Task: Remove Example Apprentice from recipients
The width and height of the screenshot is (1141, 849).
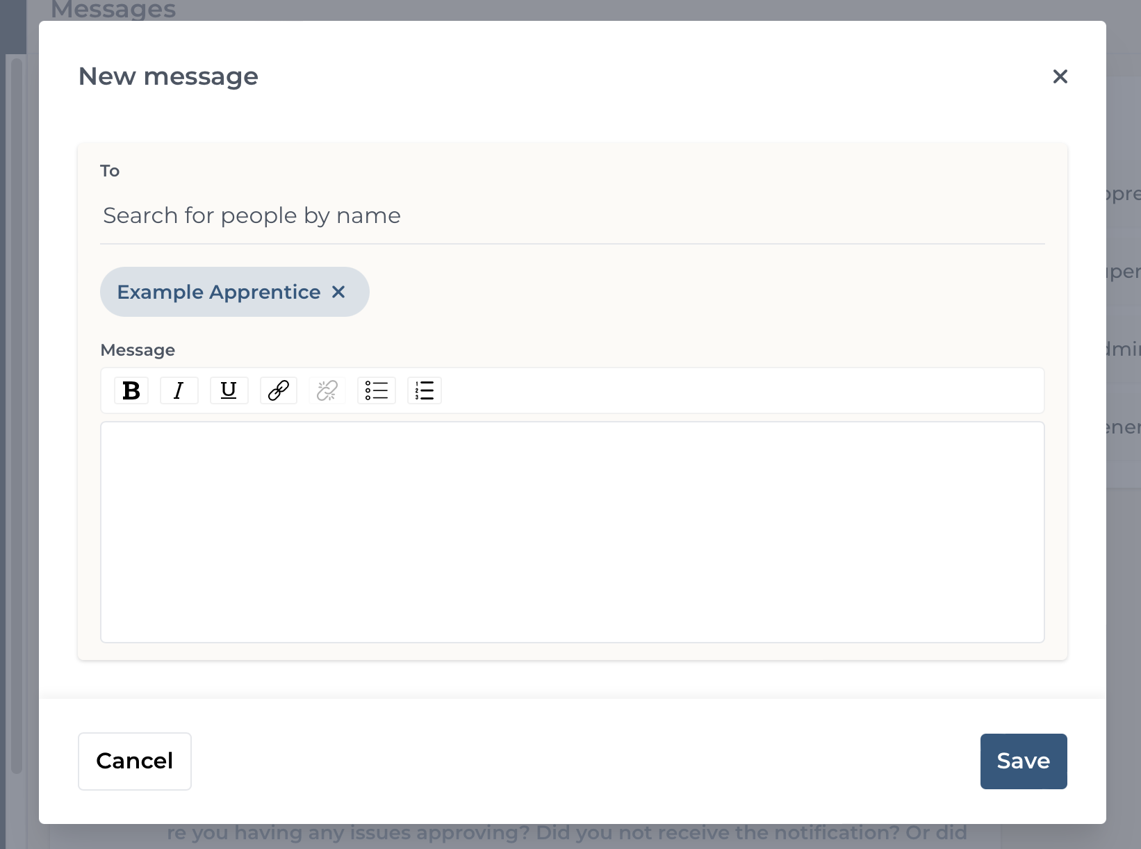Action: [x=338, y=292]
